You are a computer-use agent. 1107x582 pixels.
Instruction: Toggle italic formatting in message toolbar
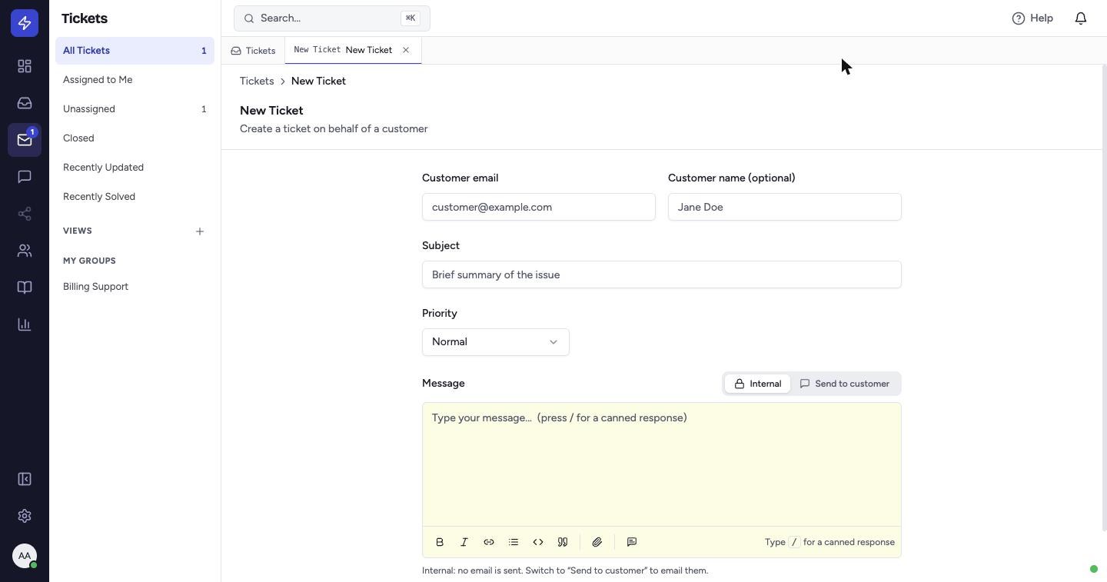coord(464,542)
